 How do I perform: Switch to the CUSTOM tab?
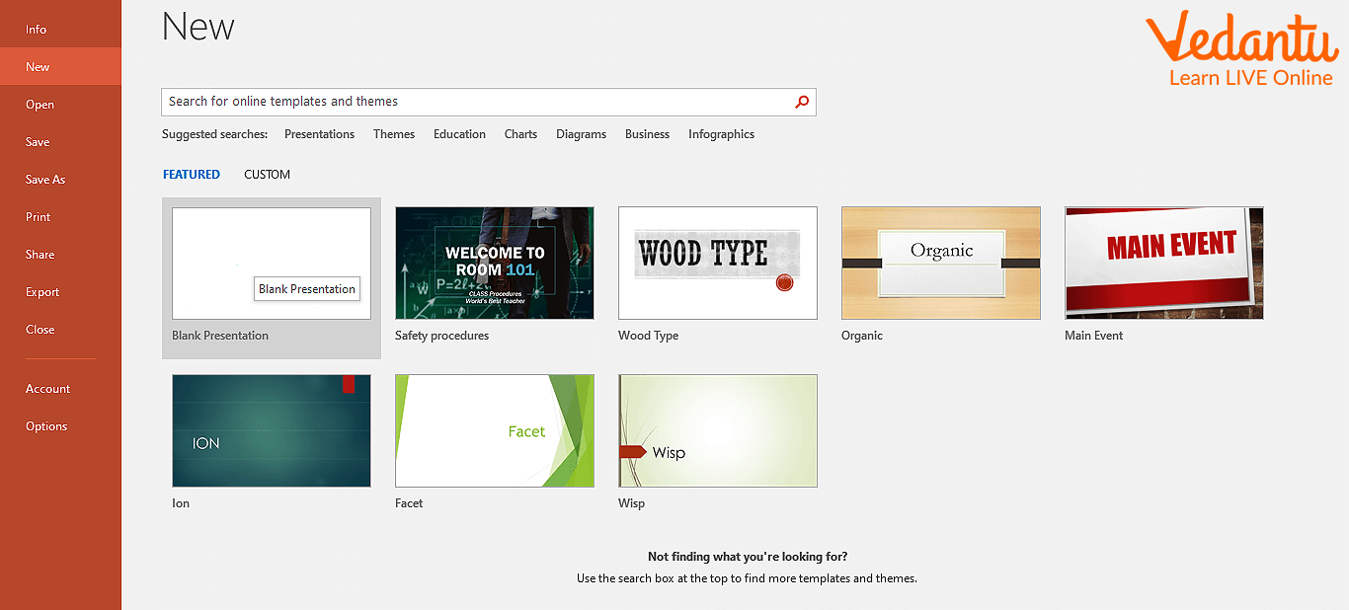pyautogui.click(x=267, y=175)
